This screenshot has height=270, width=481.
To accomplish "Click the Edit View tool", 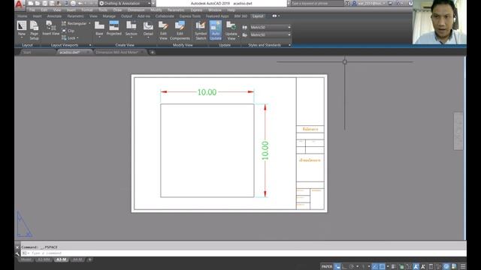I will 163,30.
